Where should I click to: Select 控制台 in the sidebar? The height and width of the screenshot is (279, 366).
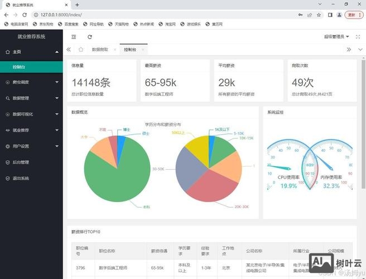click(x=19, y=67)
